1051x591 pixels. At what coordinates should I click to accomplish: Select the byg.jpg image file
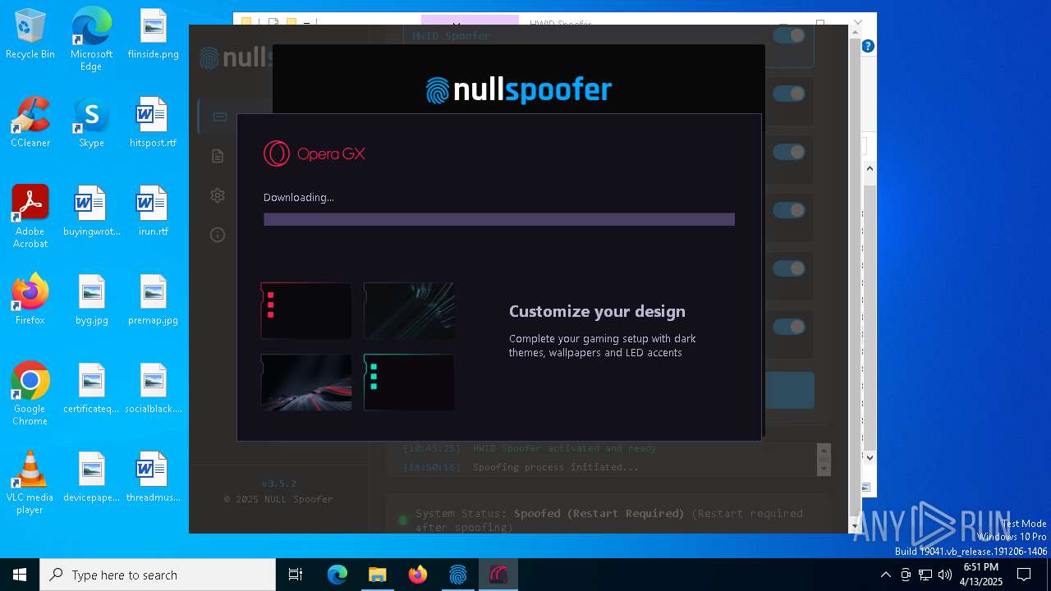92,300
